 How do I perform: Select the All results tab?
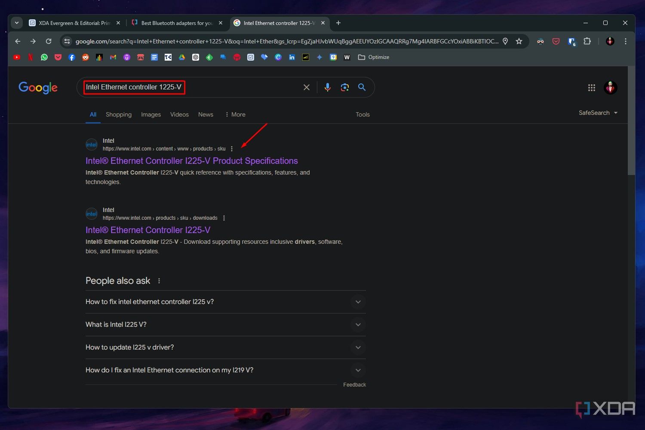(93, 114)
